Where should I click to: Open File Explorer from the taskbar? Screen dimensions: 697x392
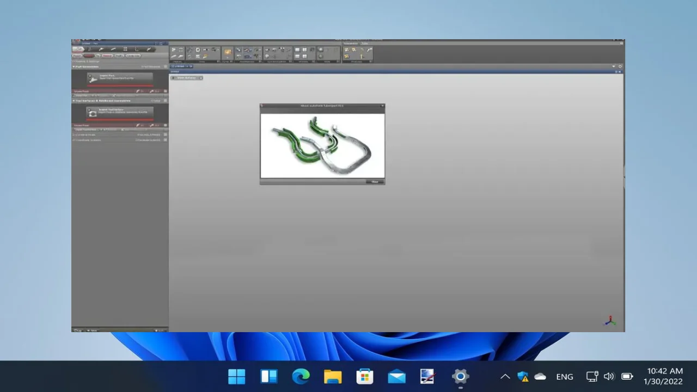(333, 376)
